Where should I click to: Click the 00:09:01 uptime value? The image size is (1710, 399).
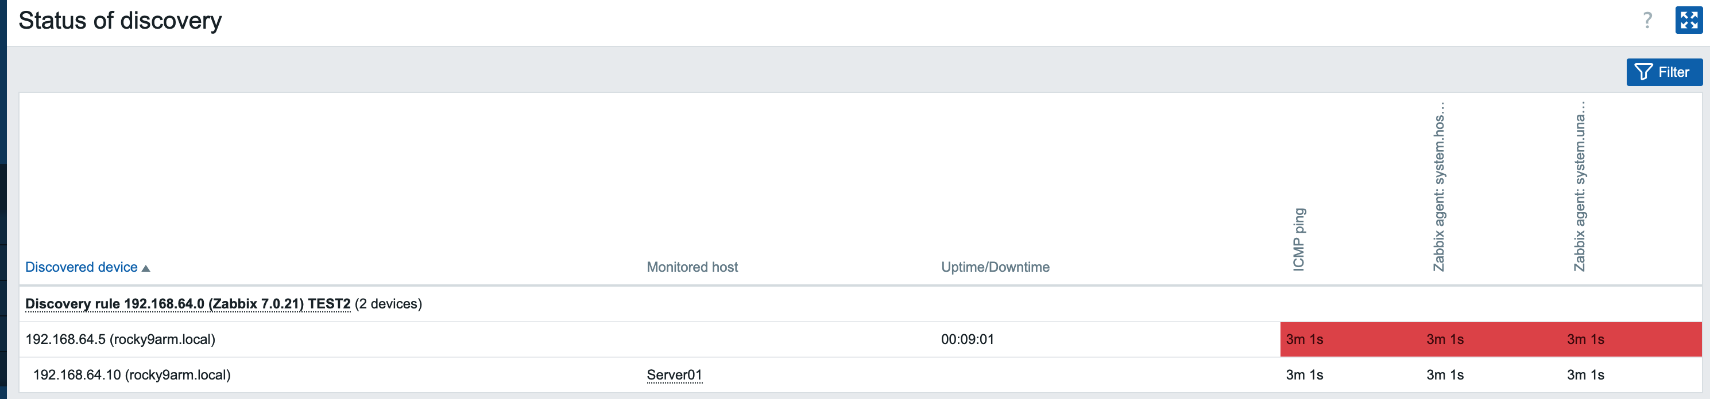click(966, 339)
